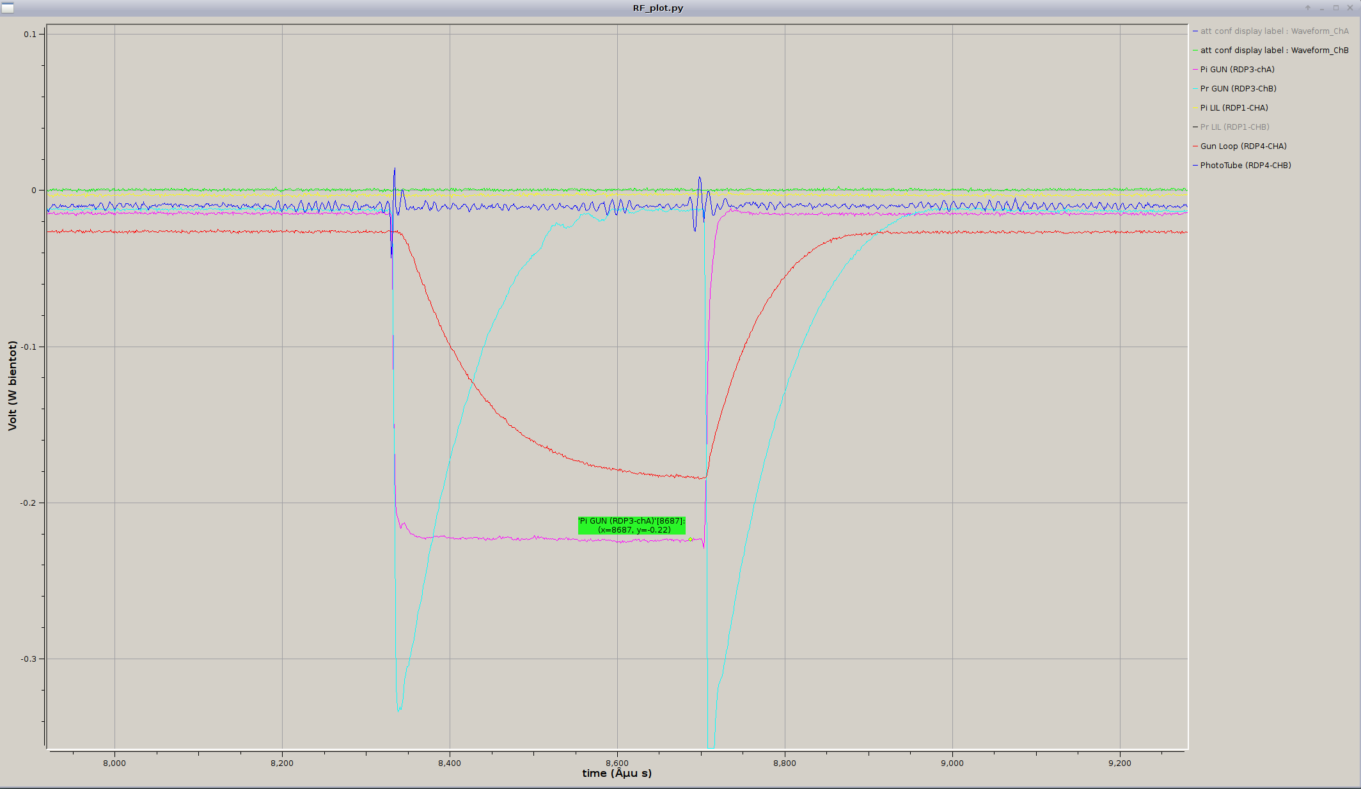Hide the Pr GUN (RDP3-ChB) curve
1361x789 pixels.
click(1238, 89)
